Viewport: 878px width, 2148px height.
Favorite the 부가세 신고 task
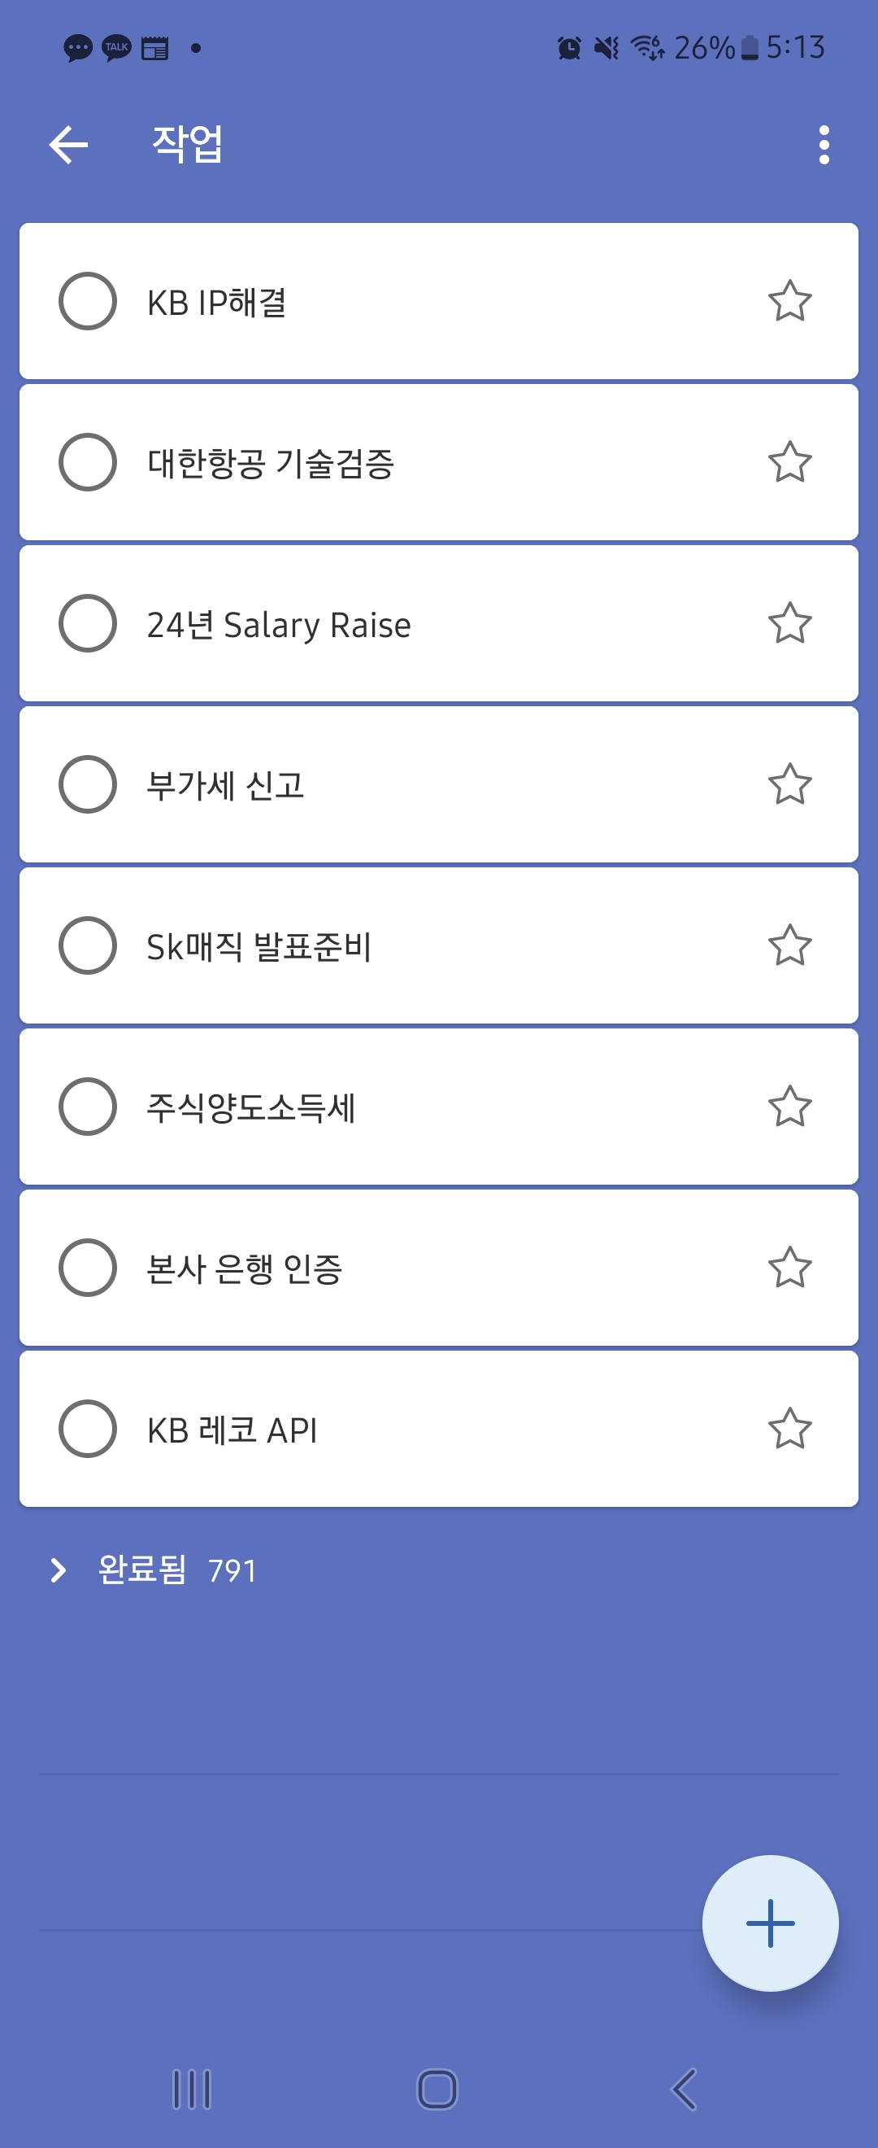[x=789, y=784]
